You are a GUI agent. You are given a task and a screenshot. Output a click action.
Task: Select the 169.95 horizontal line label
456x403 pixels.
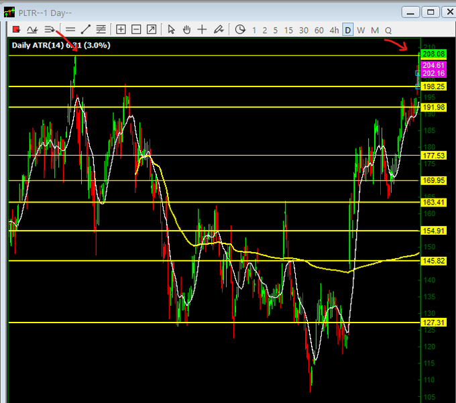tap(434, 180)
